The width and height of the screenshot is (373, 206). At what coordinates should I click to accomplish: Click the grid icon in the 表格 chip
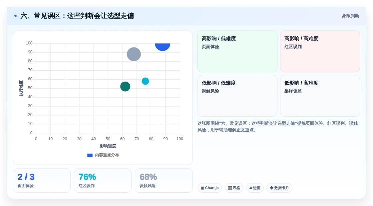point(230,188)
